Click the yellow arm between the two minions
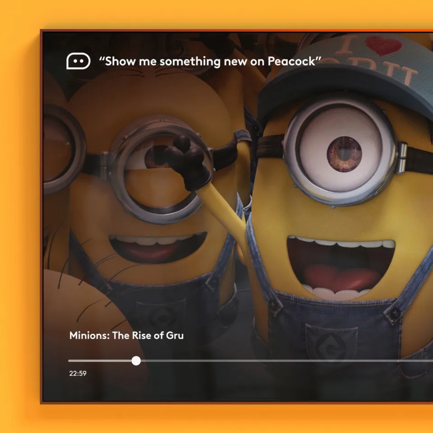433x433 pixels. click(x=226, y=212)
